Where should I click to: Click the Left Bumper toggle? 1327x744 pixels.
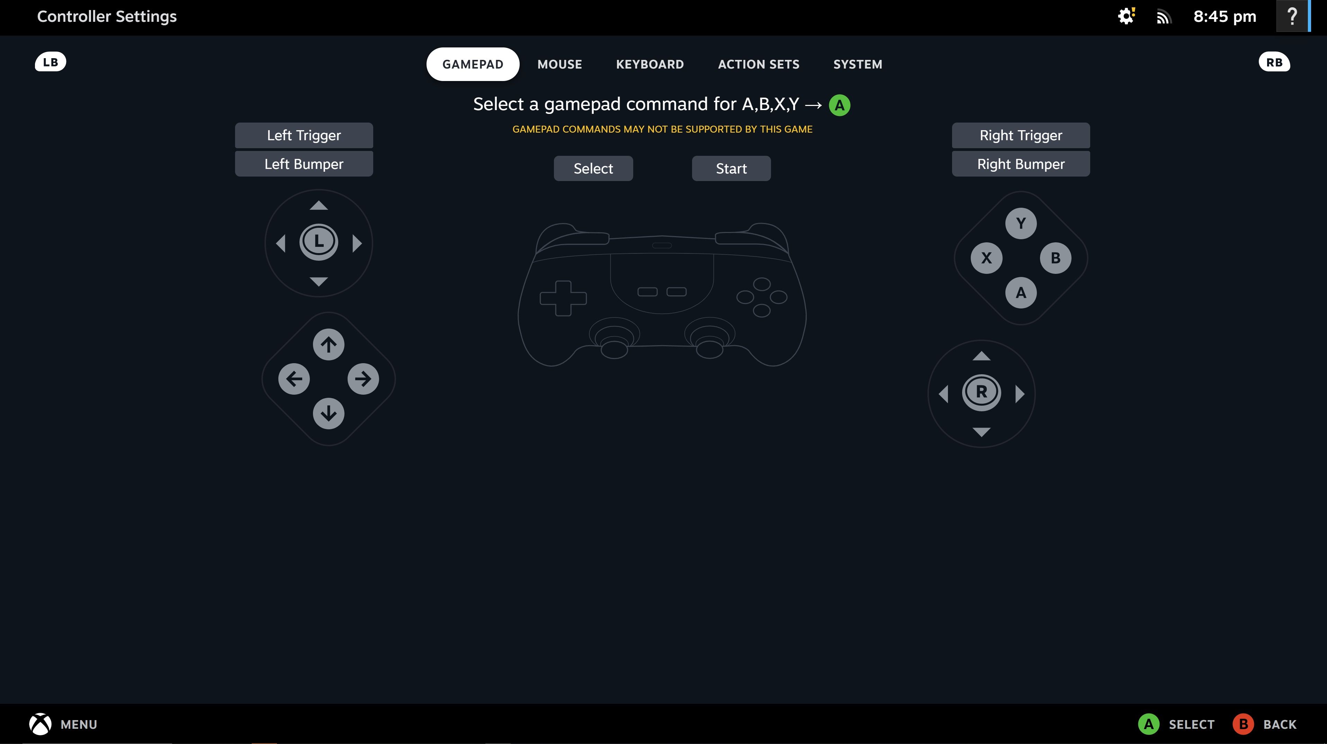tap(304, 163)
